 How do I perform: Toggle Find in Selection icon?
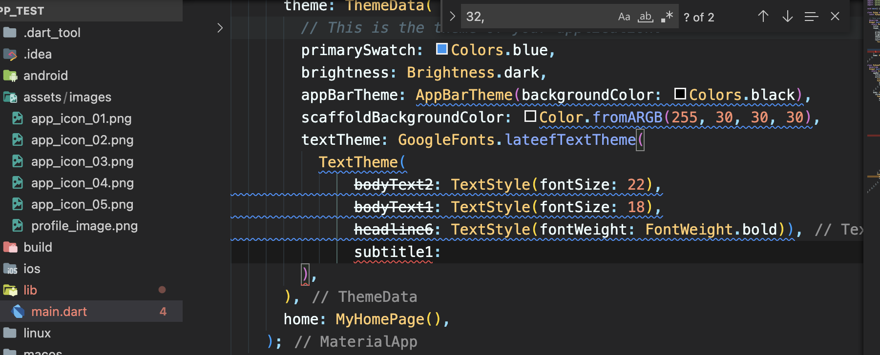click(811, 17)
